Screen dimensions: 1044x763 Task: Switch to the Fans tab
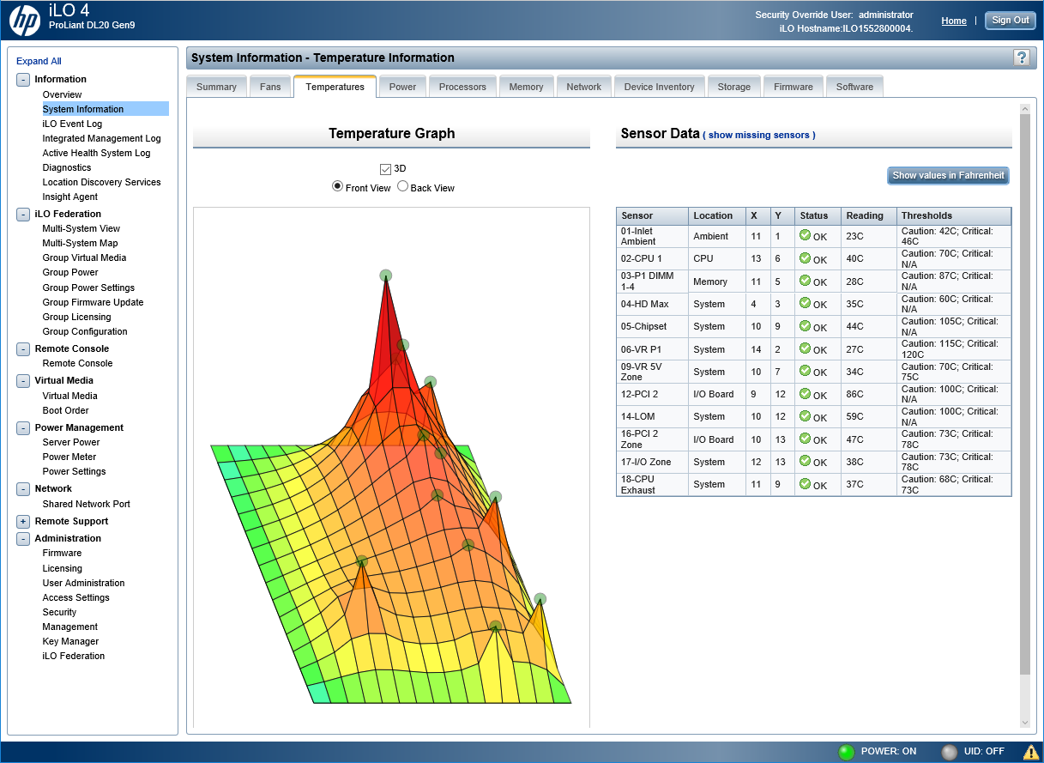pyautogui.click(x=270, y=87)
